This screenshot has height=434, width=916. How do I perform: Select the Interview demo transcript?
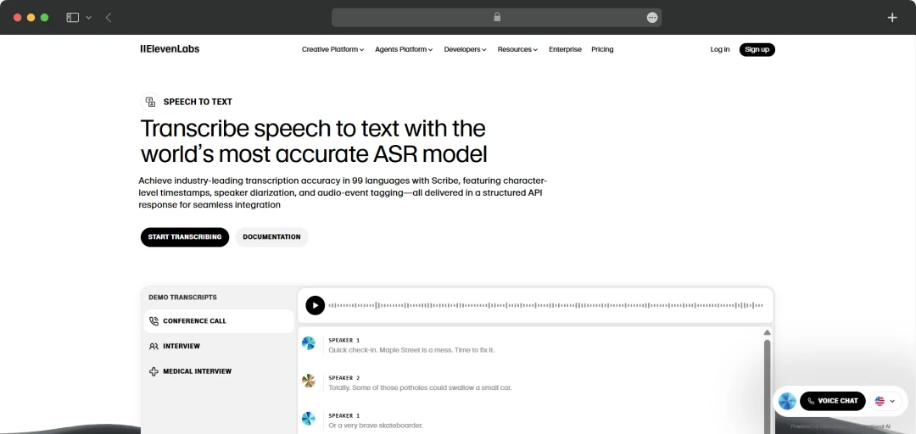[219, 347]
